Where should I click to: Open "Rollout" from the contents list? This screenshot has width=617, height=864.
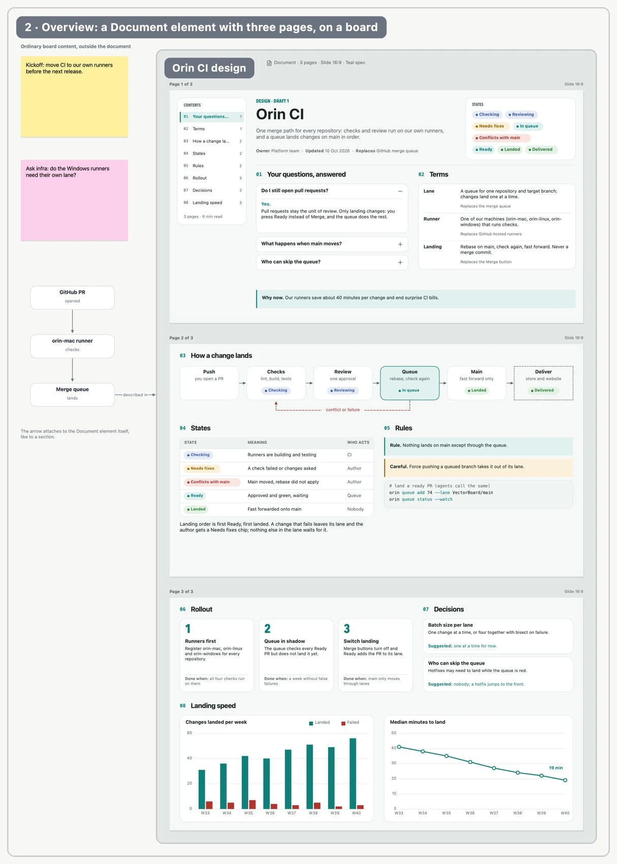(212, 178)
